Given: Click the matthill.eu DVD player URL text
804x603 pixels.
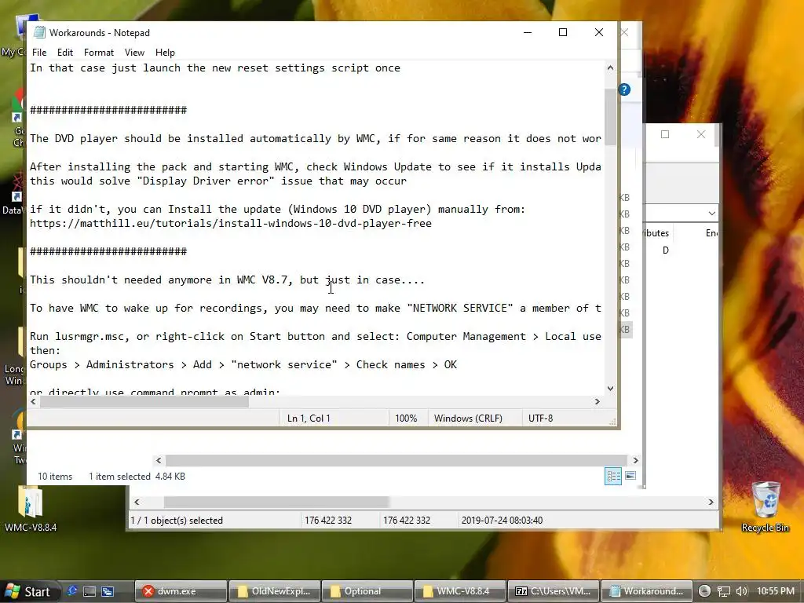Looking at the screenshot, I should point(231,224).
